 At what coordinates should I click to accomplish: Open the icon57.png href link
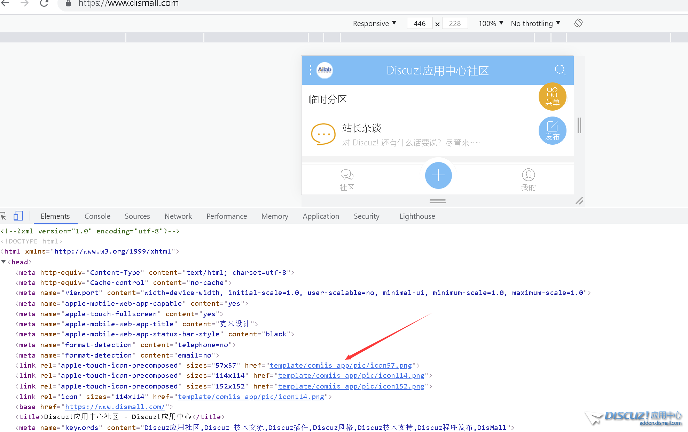click(x=341, y=365)
